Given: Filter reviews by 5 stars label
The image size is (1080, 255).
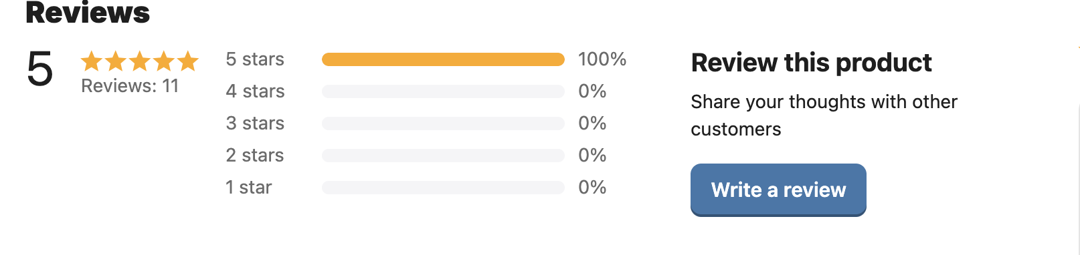Looking at the screenshot, I should 255,59.
